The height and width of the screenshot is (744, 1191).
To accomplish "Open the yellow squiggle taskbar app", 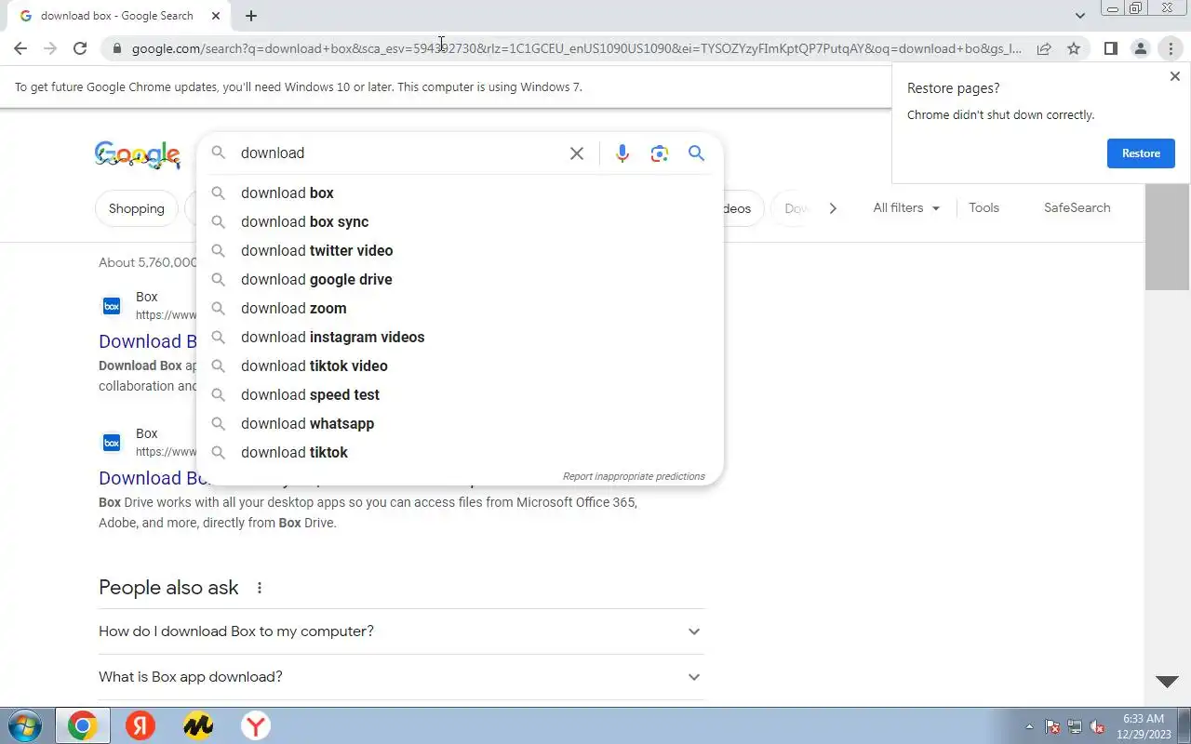I will 198,725.
